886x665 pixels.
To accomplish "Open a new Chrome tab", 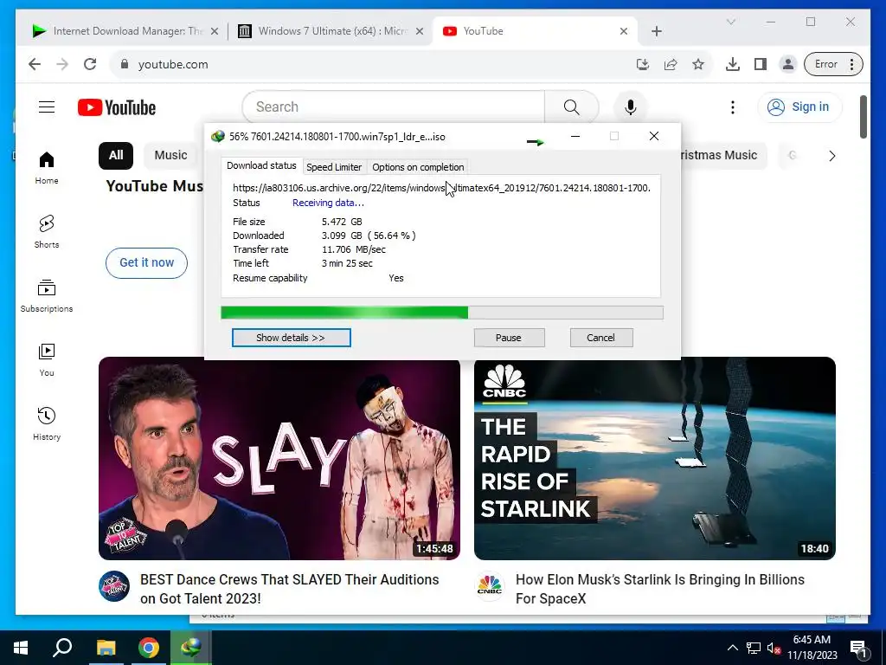I will 656,31.
